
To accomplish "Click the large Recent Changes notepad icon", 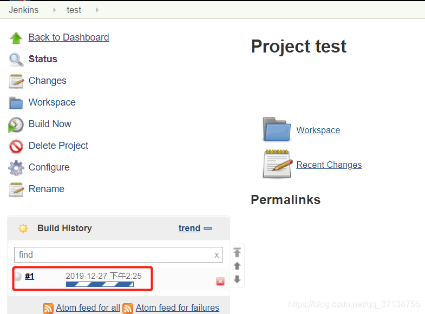I will (278, 164).
